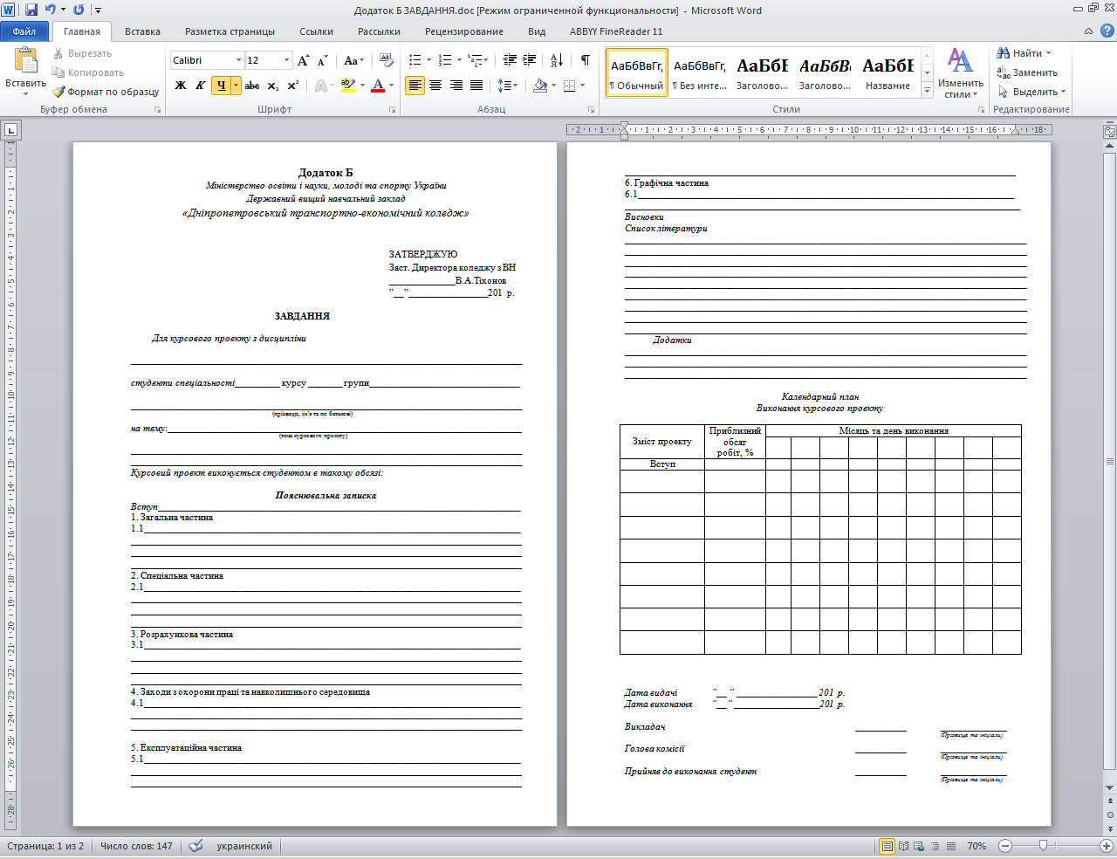Screen dimensions: 1117x859
Task: Toggle superscript formatting
Action: coord(293,86)
